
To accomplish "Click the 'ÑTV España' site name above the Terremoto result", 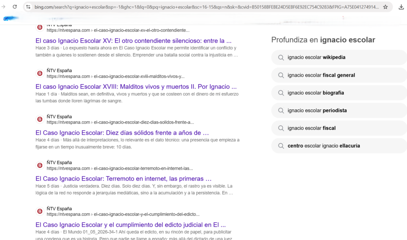I will (x=59, y=163).
